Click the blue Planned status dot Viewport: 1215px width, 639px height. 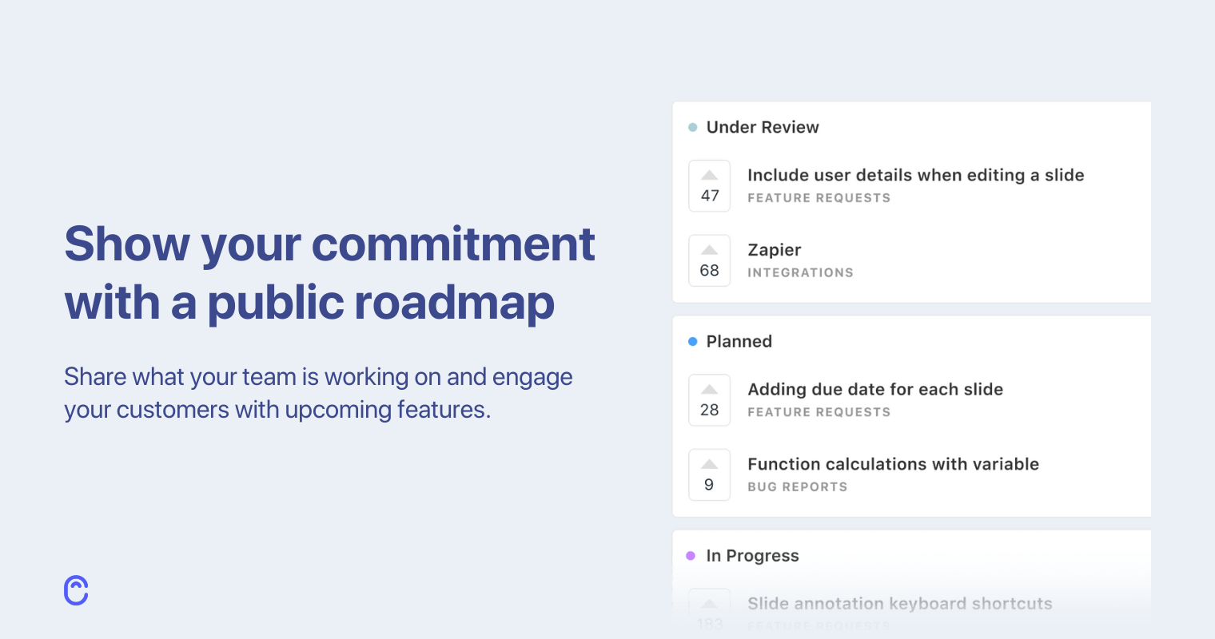point(692,342)
